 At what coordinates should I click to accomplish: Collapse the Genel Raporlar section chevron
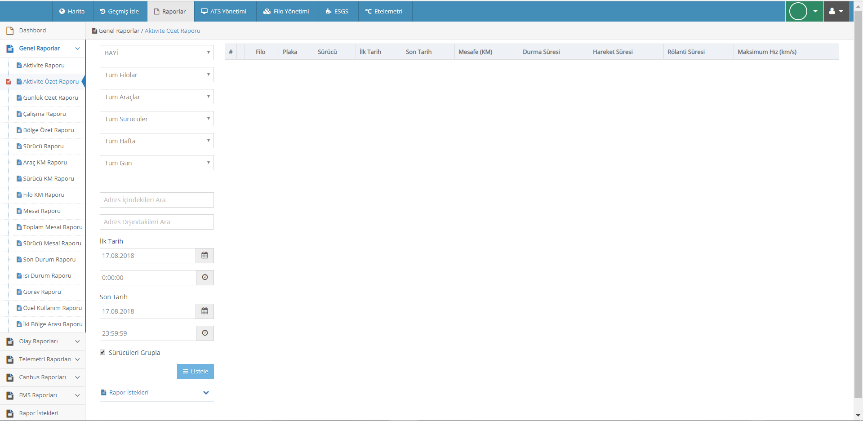[77, 49]
